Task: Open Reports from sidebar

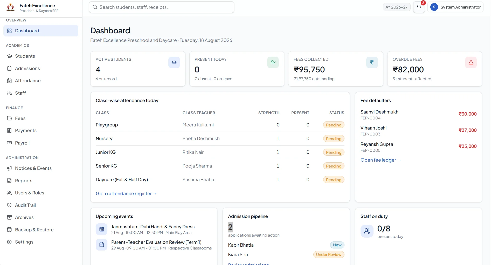Action: [41, 180]
